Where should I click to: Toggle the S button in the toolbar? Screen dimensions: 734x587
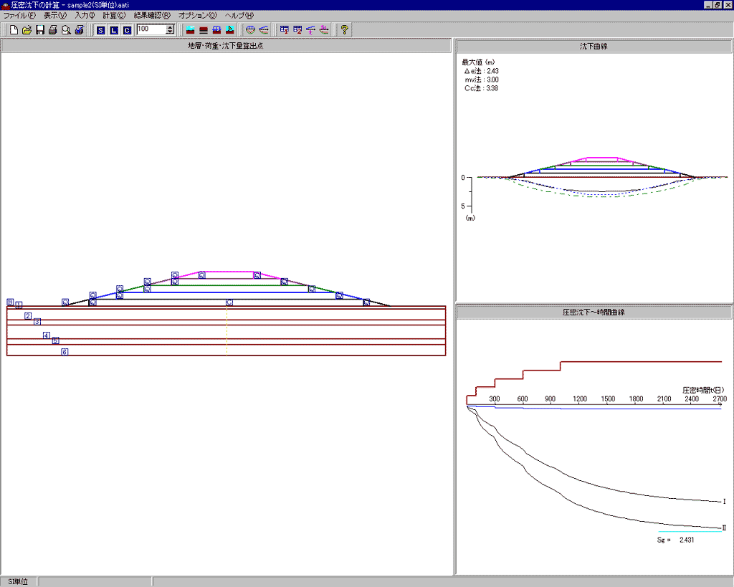pos(100,30)
